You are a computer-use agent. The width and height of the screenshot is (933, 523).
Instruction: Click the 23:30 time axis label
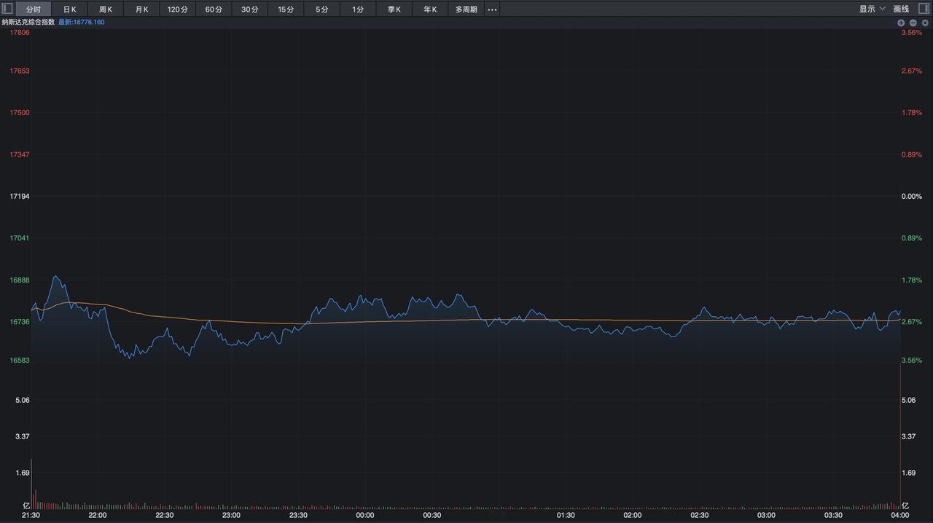(x=298, y=515)
